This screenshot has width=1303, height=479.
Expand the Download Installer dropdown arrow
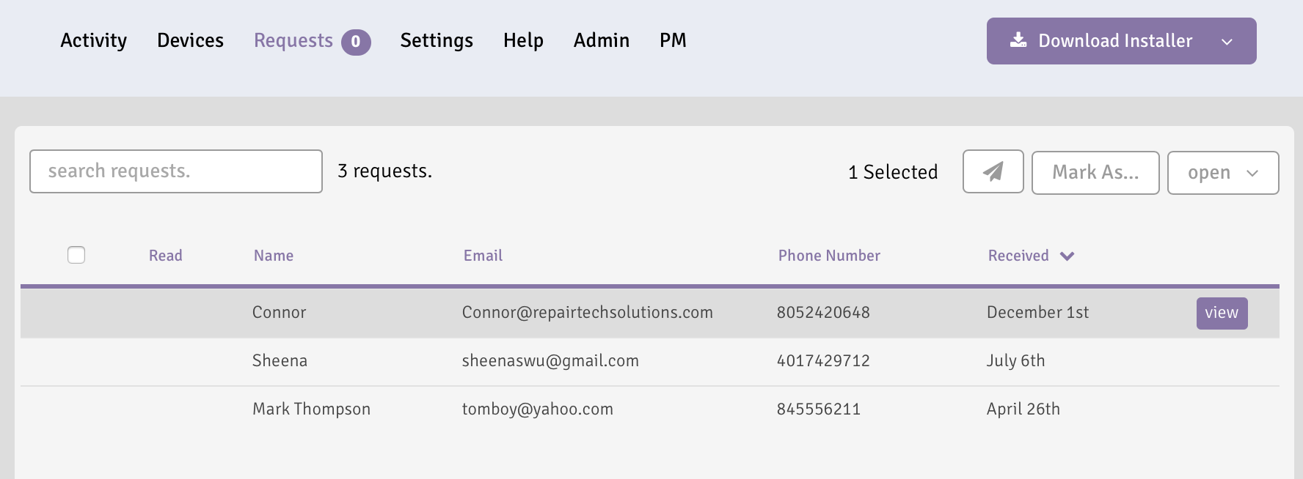point(1227,42)
